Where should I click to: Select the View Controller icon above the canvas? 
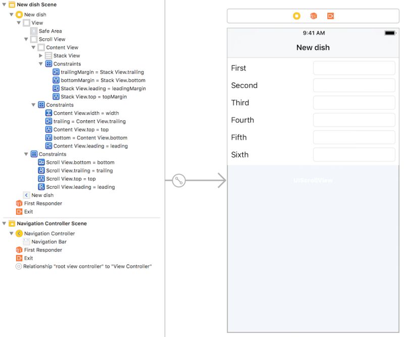296,16
